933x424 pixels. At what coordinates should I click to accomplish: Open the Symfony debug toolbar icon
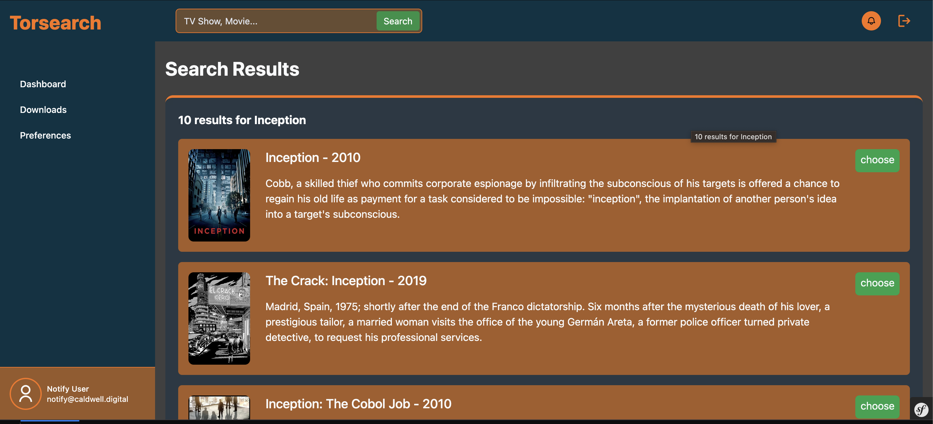pos(921,410)
